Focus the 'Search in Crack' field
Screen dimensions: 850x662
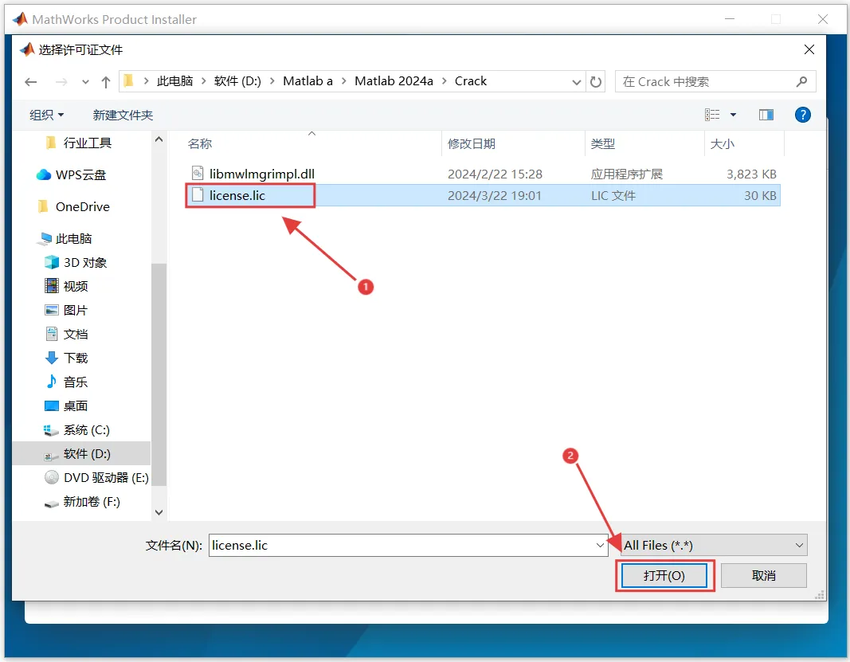(x=715, y=82)
